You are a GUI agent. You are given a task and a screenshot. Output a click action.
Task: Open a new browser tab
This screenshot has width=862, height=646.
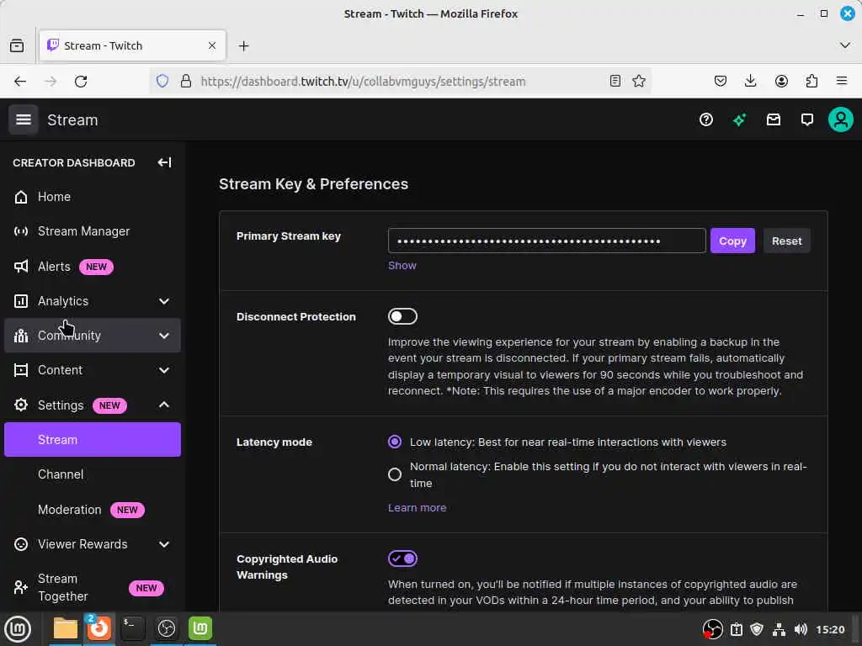[243, 46]
